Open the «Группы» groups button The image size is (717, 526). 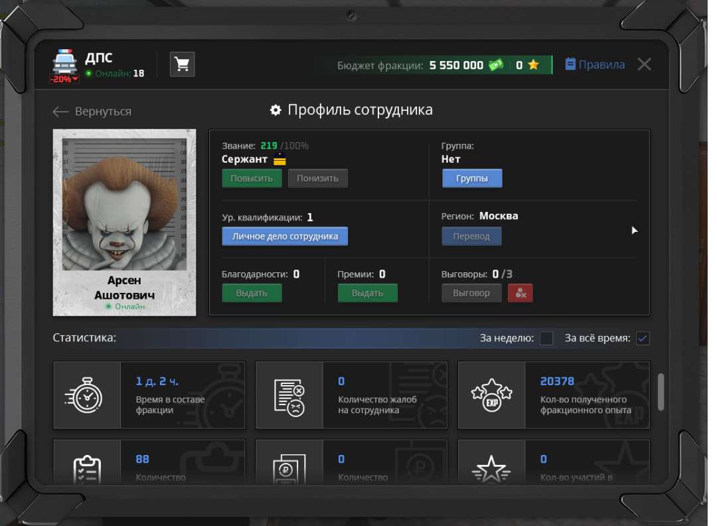[x=472, y=179]
